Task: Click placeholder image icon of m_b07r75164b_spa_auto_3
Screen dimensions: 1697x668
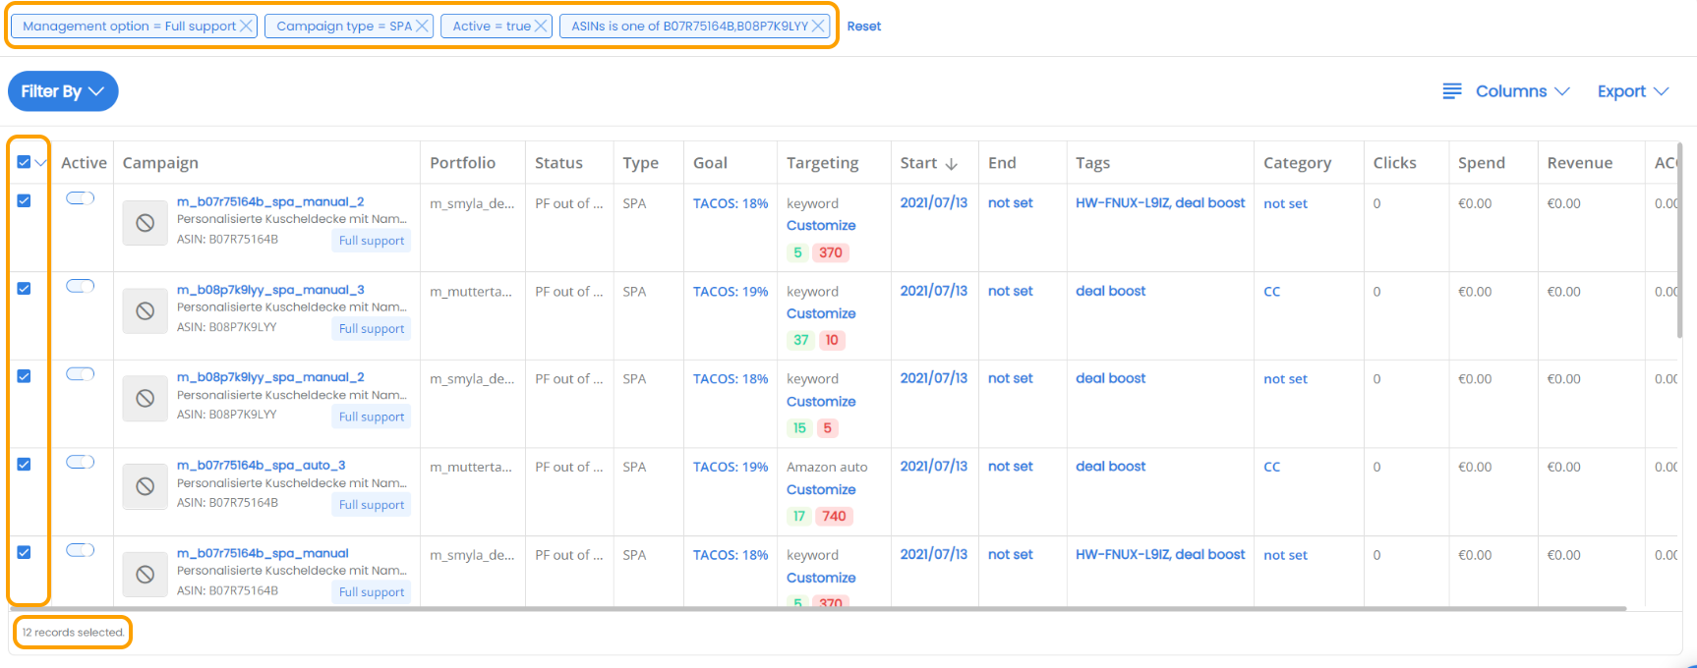Action: (145, 486)
